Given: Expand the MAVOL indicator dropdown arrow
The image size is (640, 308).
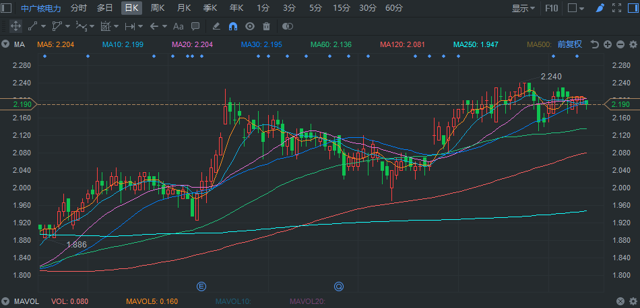Looking at the screenshot, I should 6,301.
